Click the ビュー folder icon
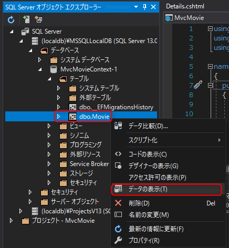The image size is (229, 248). point(63,126)
